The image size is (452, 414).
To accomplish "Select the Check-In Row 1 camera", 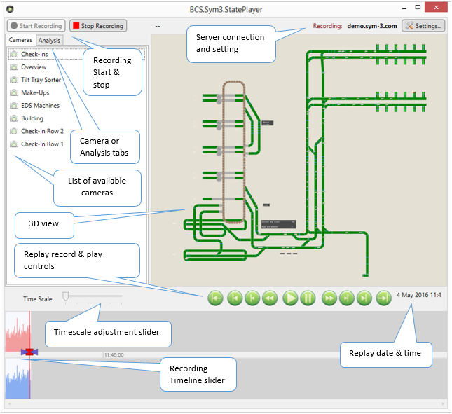I will tap(42, 144).
